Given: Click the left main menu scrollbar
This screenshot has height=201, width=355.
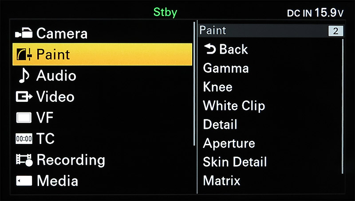Looking at the screenshot, I should point(194,84).
